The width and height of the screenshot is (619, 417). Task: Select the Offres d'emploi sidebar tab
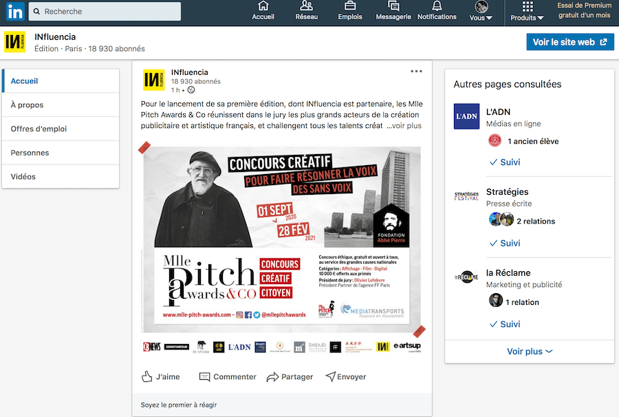pyautogui.click(x=61, y=129)
